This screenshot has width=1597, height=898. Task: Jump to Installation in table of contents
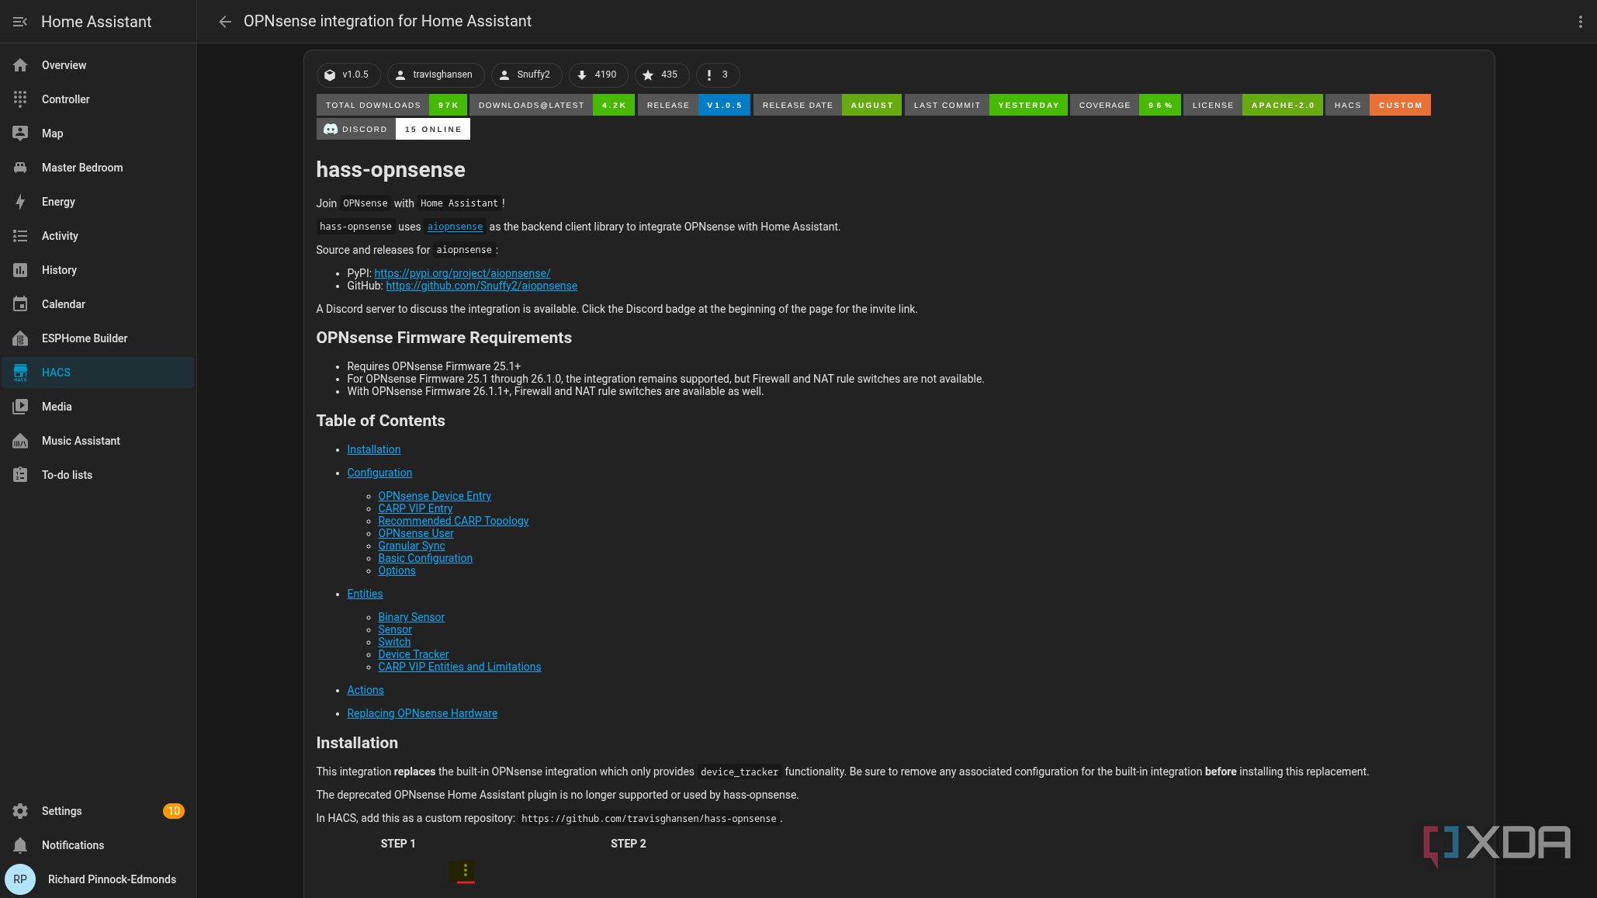373,449
